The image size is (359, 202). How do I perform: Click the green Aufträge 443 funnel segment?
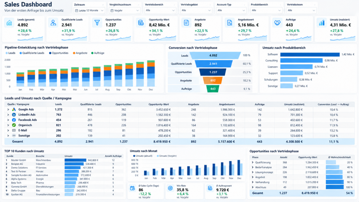point(213,89)
